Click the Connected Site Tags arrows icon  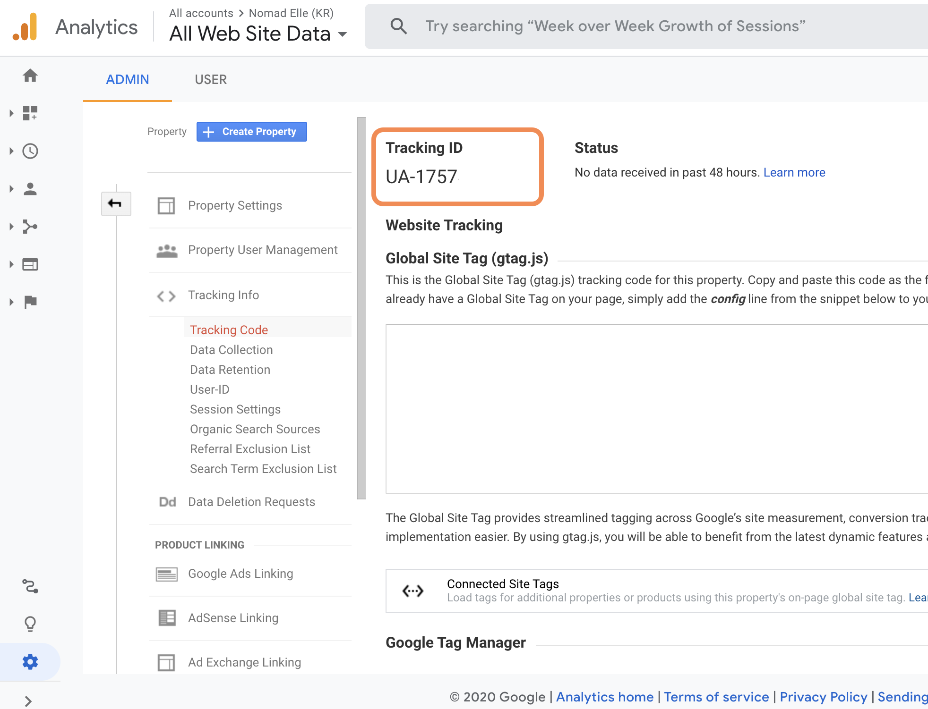412,591
